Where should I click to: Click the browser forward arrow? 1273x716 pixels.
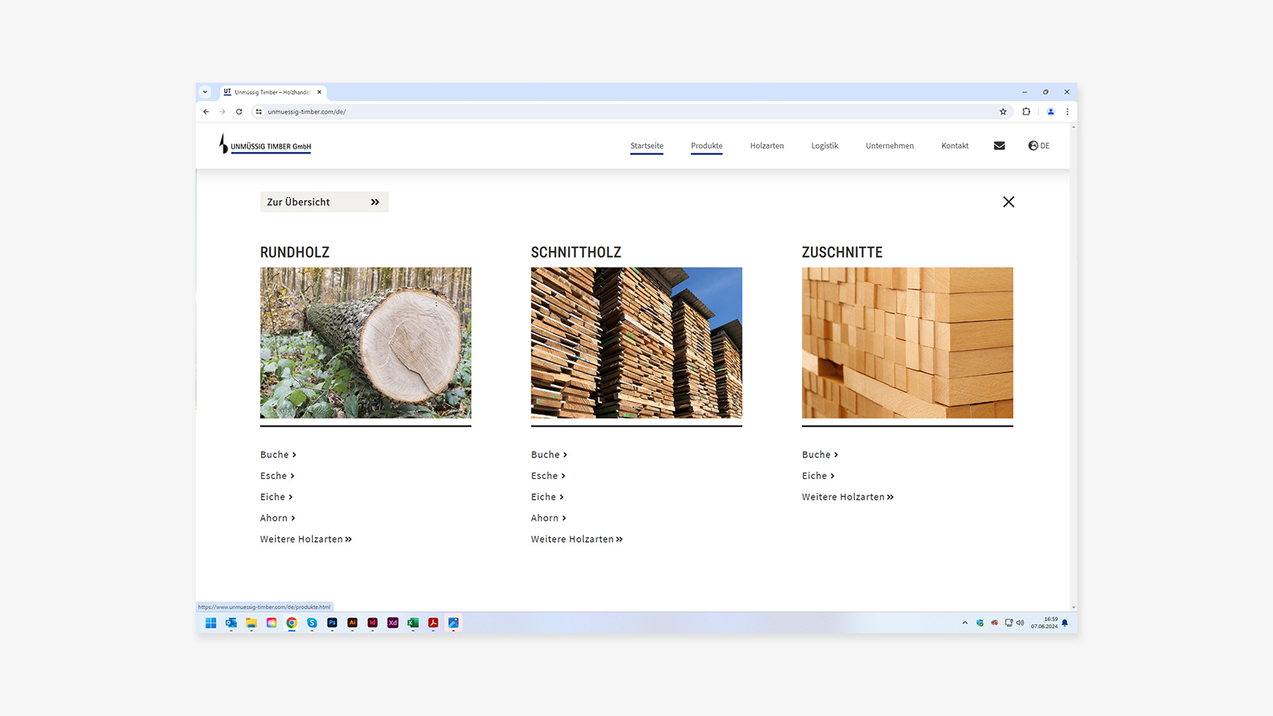(x=222, y=112)
